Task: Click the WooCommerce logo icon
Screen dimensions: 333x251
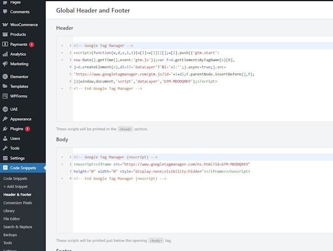Action: 5,25
